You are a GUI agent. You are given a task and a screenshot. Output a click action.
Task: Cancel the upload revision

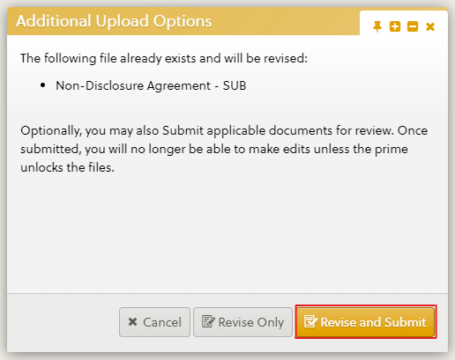(x=154, y=322)
